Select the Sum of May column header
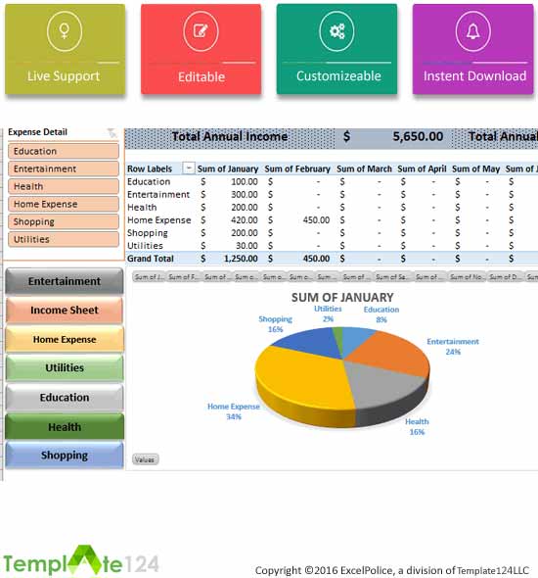 point(475,169)
